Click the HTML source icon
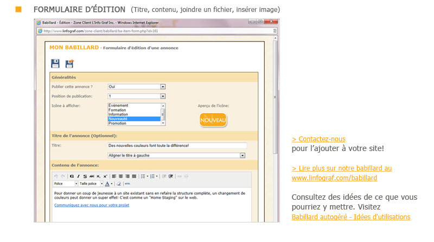The image size is (434, 242). click(127, 184)
